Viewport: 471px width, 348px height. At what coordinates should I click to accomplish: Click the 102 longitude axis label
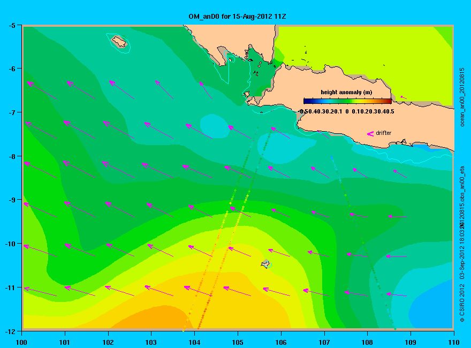[108, 342]
